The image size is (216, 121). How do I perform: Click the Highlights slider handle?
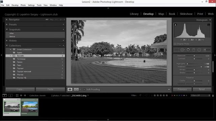pyautogui.click(x=187, y=64)
